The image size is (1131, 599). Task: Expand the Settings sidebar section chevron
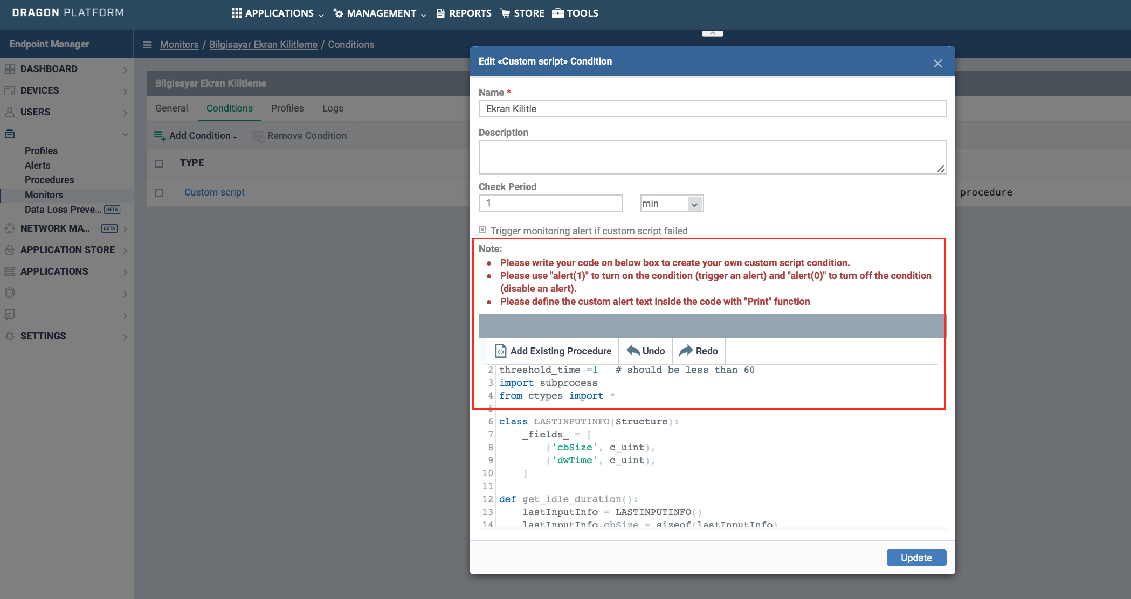125,337
